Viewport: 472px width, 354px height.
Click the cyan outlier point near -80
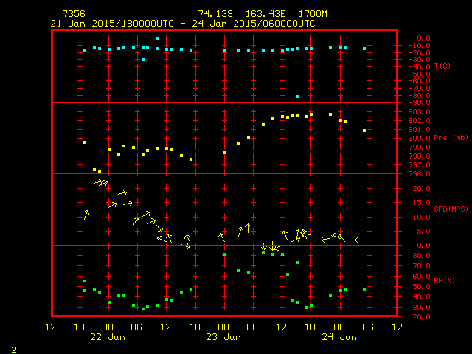click(x=297, y=97)
